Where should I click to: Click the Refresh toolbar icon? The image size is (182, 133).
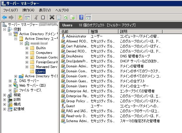tap(66, 18)
